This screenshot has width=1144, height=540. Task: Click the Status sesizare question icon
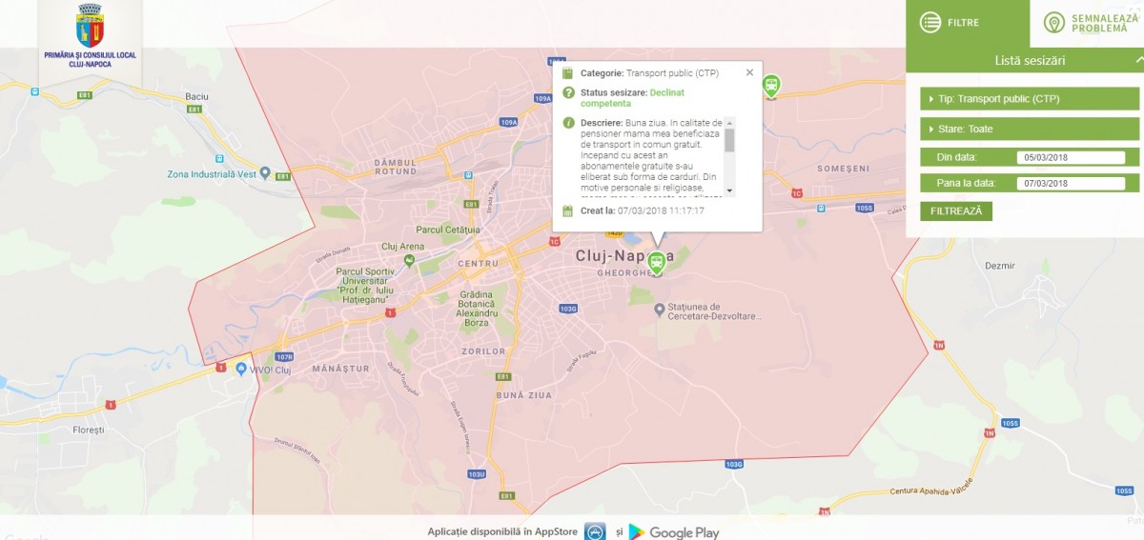pyautogui.click(x=568, y=92)
